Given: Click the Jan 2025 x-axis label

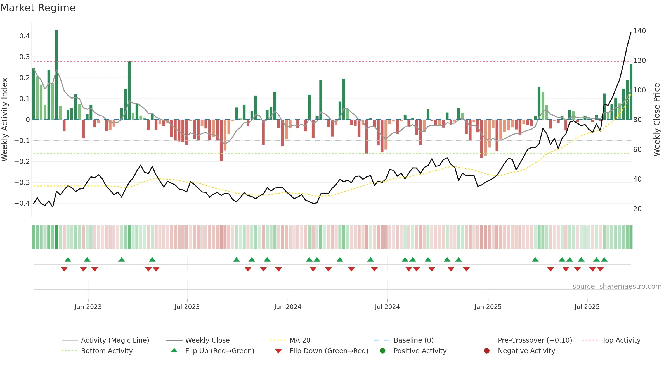Looking at the screenshot, I should [488, 307].
